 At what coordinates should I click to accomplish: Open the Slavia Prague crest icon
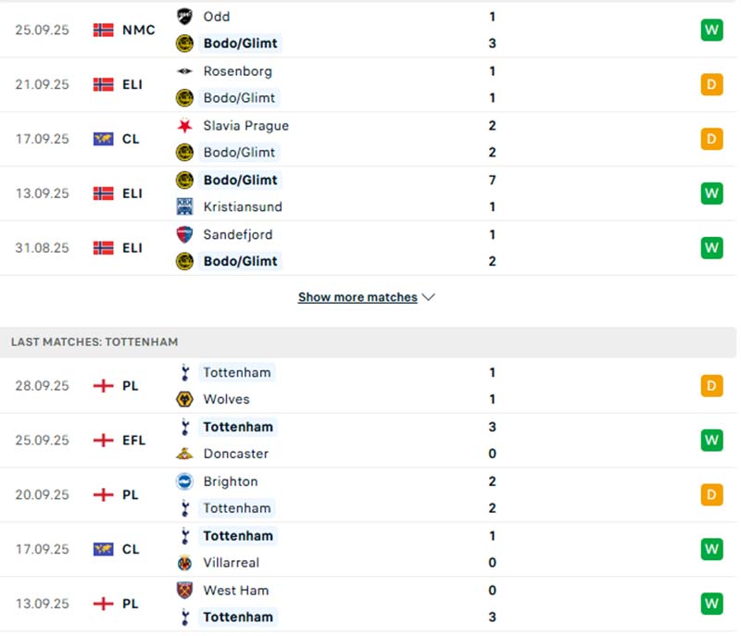(x=185, y=126)
